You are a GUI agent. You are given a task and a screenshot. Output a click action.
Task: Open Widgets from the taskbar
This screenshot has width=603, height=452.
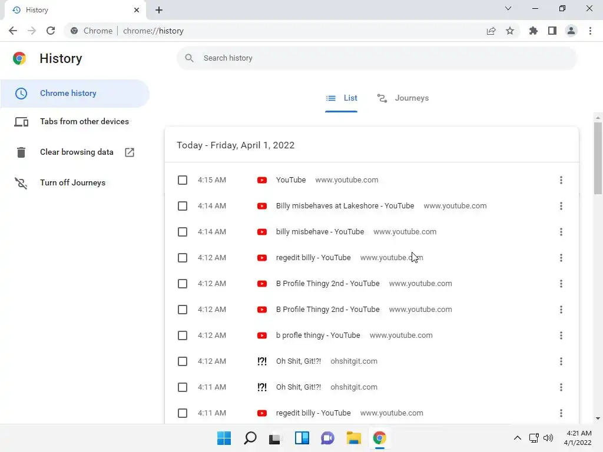coord(302,438)
